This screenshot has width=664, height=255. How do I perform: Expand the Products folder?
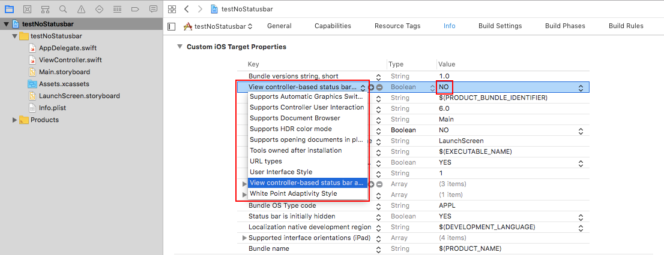click(15, 120)
